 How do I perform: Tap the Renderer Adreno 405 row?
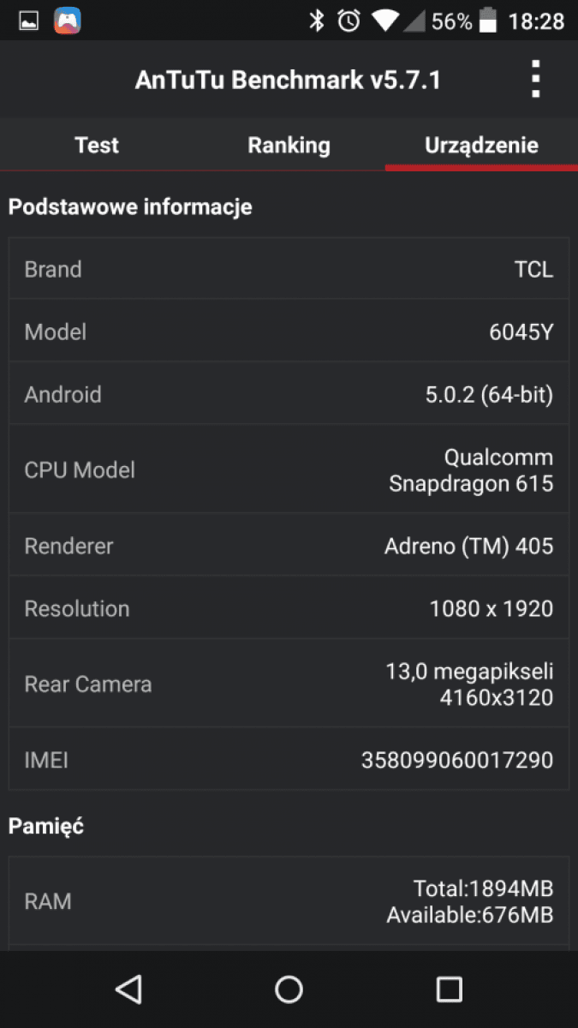point(289,546)
